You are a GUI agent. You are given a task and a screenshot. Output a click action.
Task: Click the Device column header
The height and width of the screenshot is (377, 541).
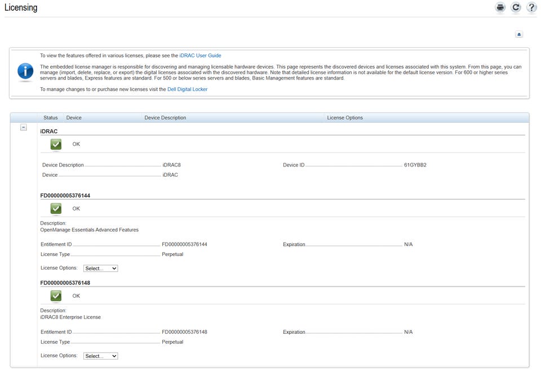tap(74, 118)
